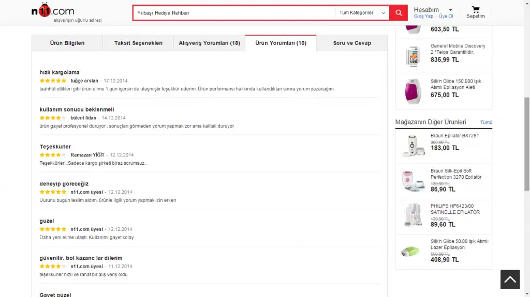
Task: Click the red search magnifier button
Action: [398, 13]
